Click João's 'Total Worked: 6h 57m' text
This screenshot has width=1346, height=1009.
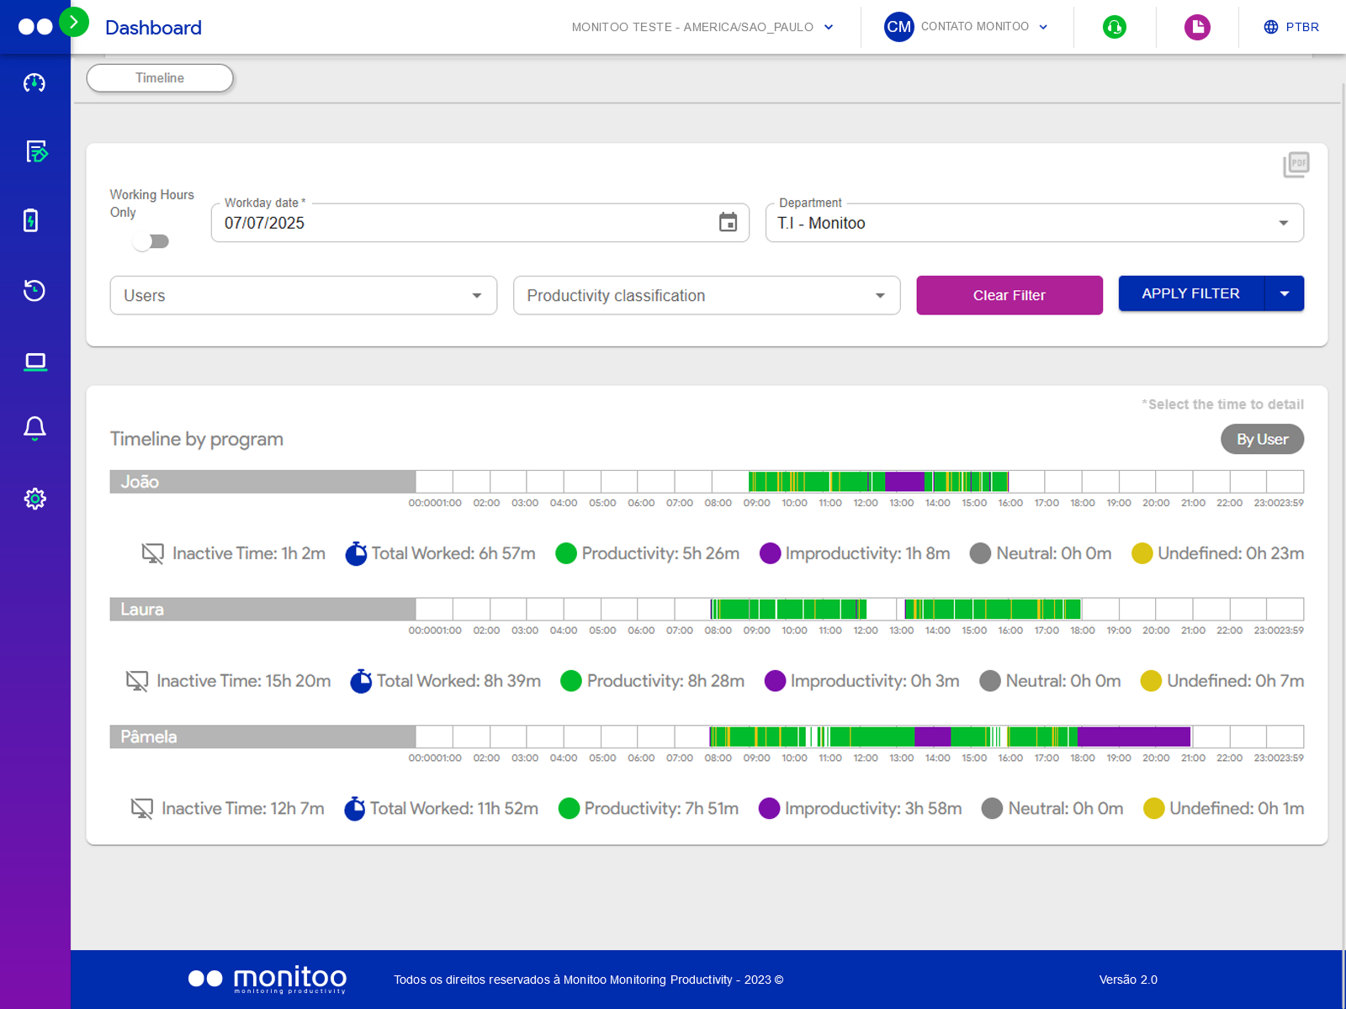coord(453,553)
